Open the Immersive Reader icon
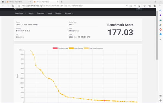This screenshot has height=103, width=163. (131, 6)
